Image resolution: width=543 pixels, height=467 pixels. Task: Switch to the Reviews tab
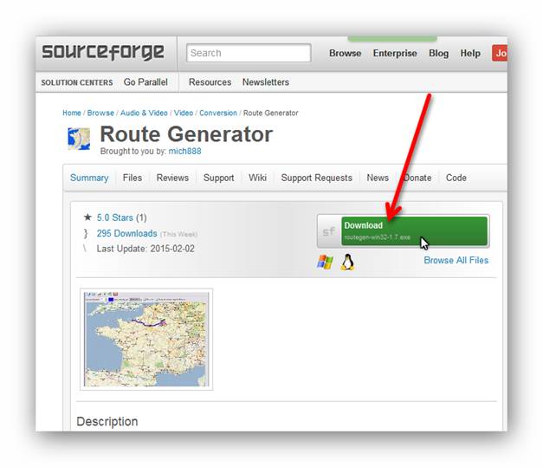coord(172,178)
